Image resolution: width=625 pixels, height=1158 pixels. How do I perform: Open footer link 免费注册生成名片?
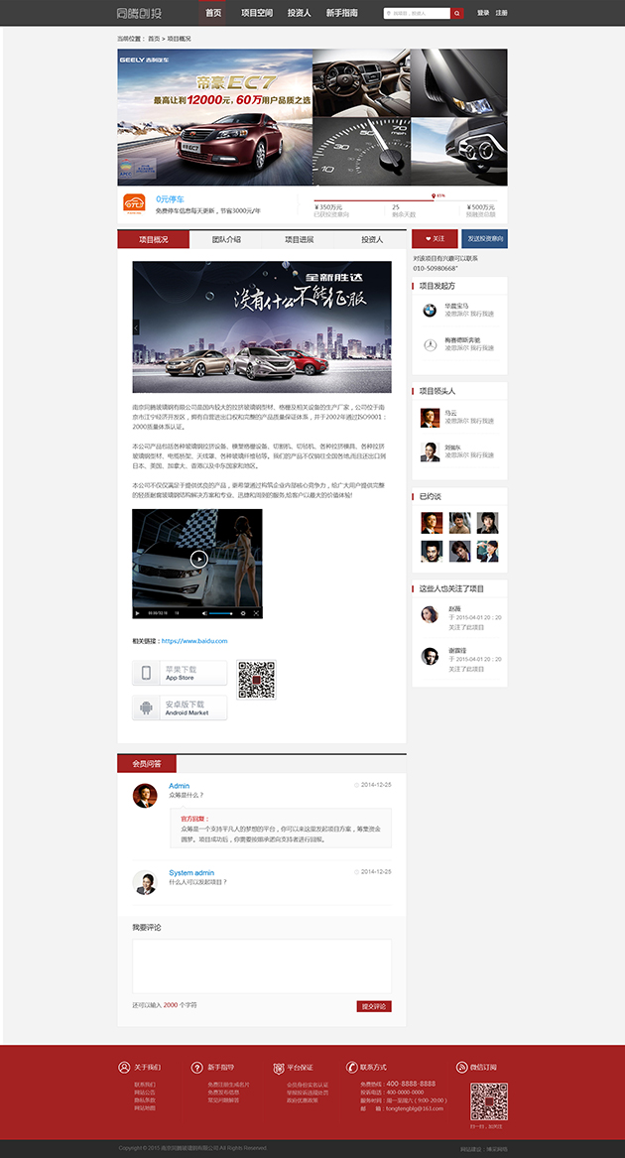[228, 1085]
